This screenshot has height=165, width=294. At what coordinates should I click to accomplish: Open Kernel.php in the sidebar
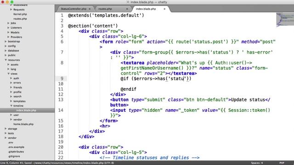pyautogui.click(x=20, y=14)
